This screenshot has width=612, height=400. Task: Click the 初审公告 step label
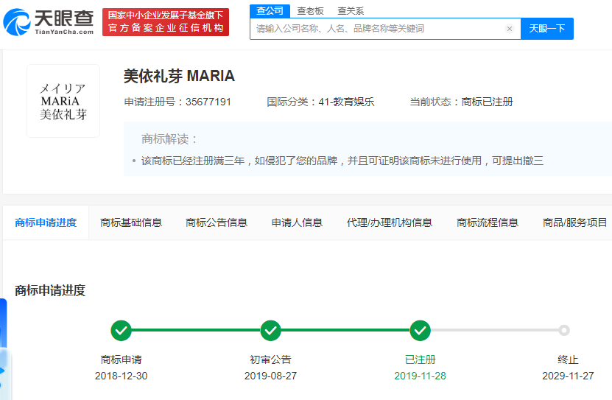270,359
